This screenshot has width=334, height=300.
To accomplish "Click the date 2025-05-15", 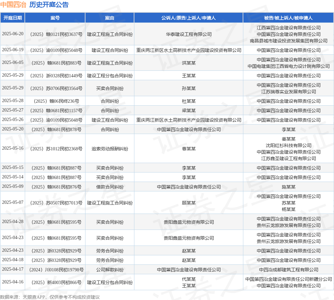I will coord(13,167).
